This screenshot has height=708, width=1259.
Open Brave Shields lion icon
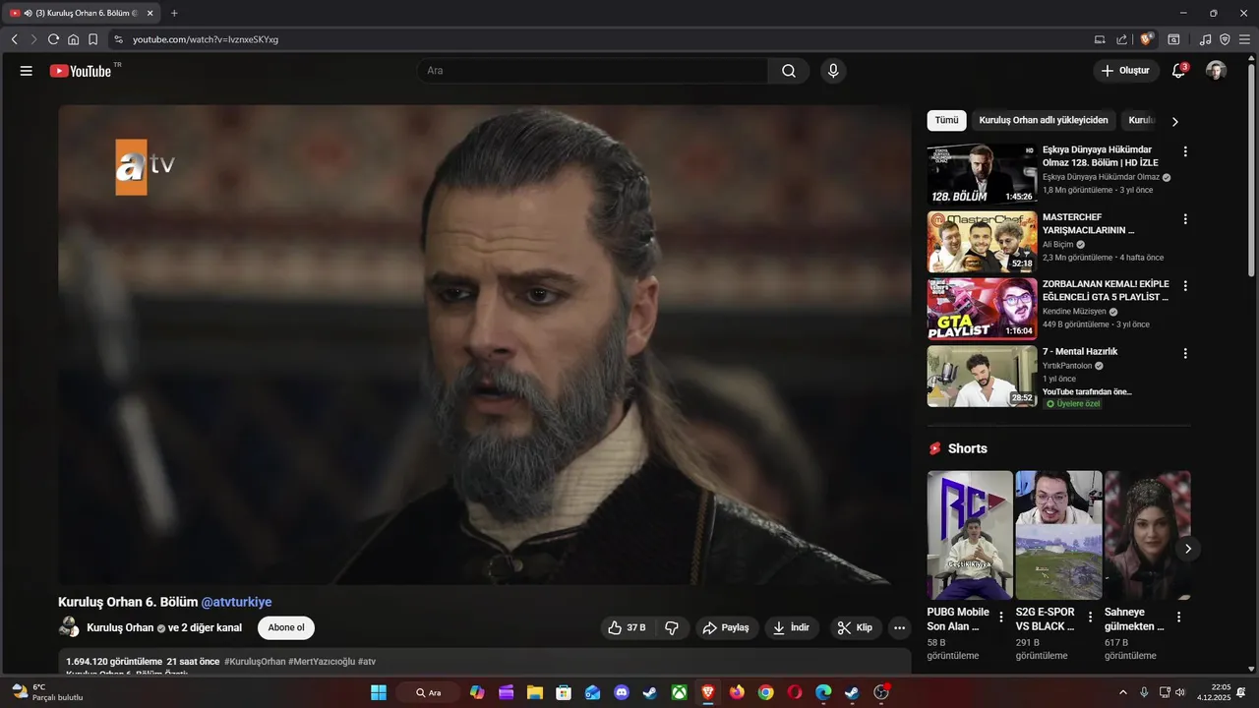pos(1147,39)
